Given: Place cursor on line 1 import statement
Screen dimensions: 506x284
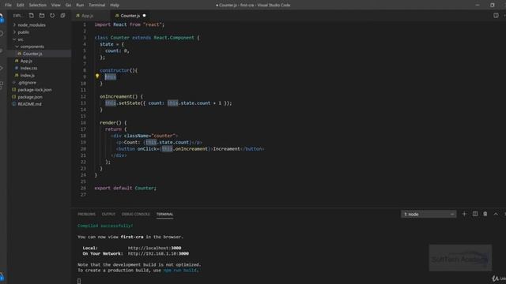Looking at the screenshot, I should click(x=130, y=24).
